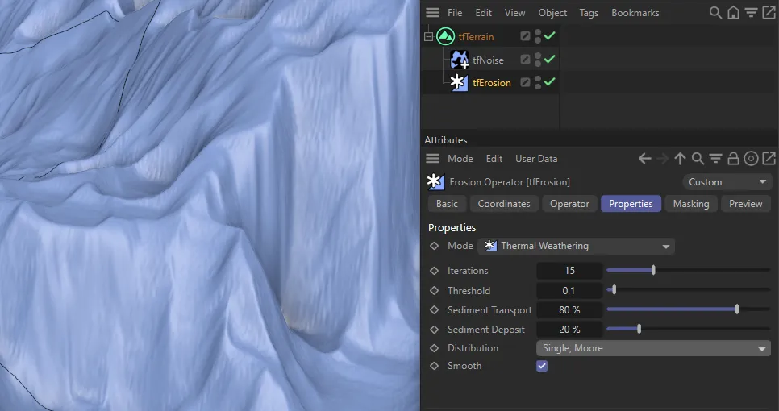Open the View menu
Screen dimensions: 779x411
click(x=514, y=12)
